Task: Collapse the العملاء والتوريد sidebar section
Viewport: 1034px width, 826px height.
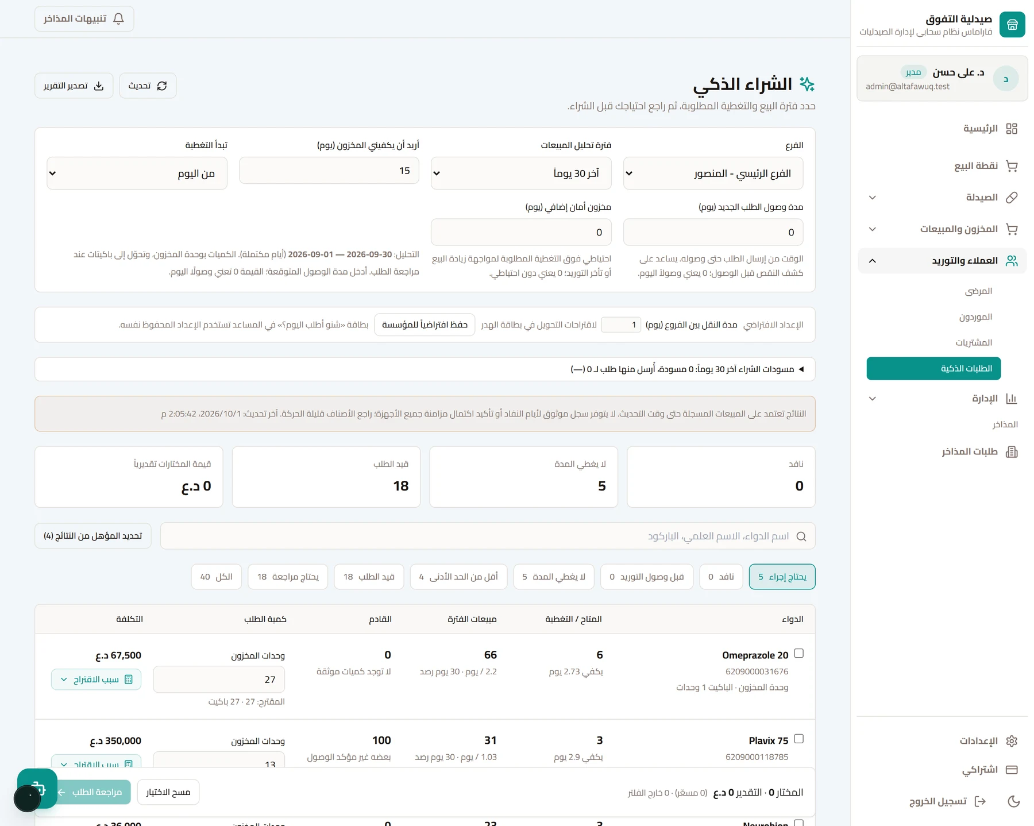Action: 872,261
